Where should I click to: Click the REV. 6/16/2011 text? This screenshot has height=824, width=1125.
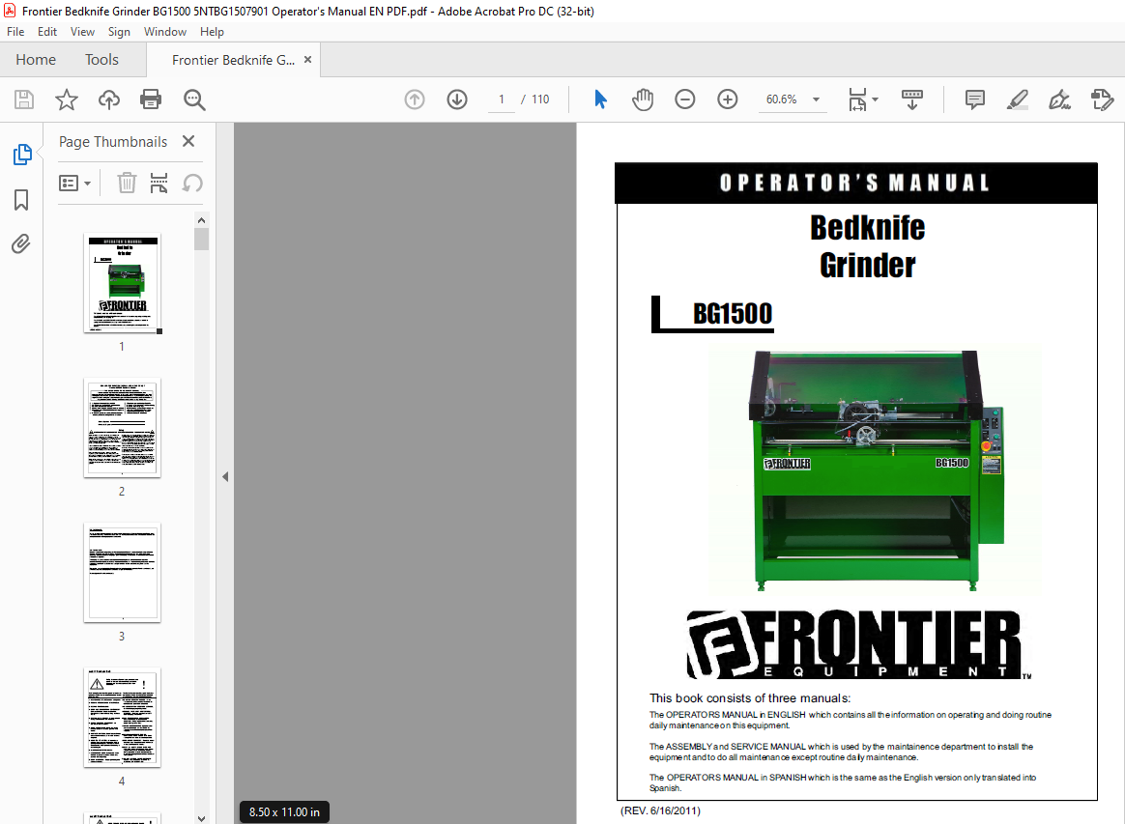pyautogui.click(x=660, y=810)
